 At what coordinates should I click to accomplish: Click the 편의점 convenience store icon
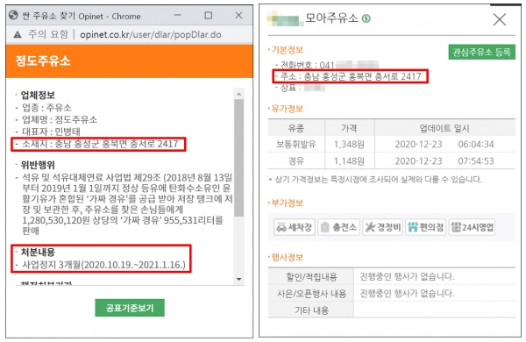point(426,227)
